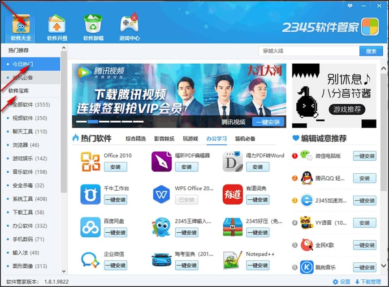Click the 搜索 search button
This screenshot has height=287, width=389.
371,51
